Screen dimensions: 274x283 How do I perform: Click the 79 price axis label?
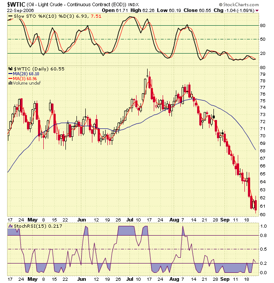[263, 74]
